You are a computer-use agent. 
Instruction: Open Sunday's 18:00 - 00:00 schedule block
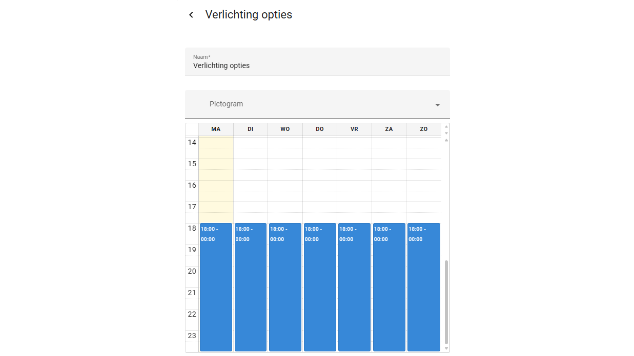[423, 286]
